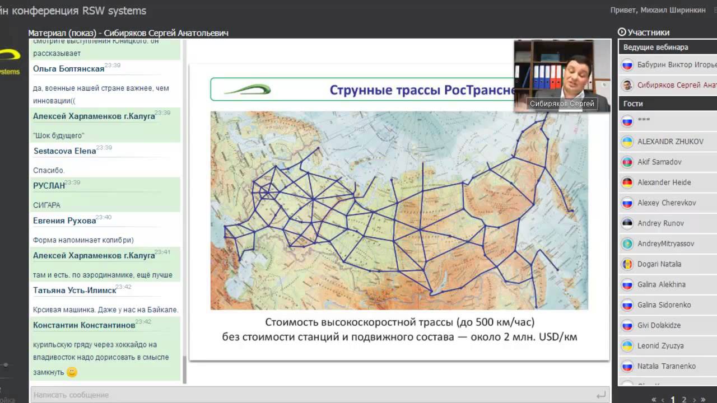Viewport: 717px width, 403px height.
Task: Click the Ukrainian flag next to ALEXANDR ZHUKOV
Action: (627, 142)
